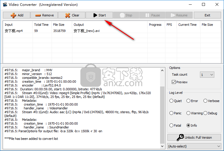Click the first File Size column header
224x151 pixels.
[62, 25]
